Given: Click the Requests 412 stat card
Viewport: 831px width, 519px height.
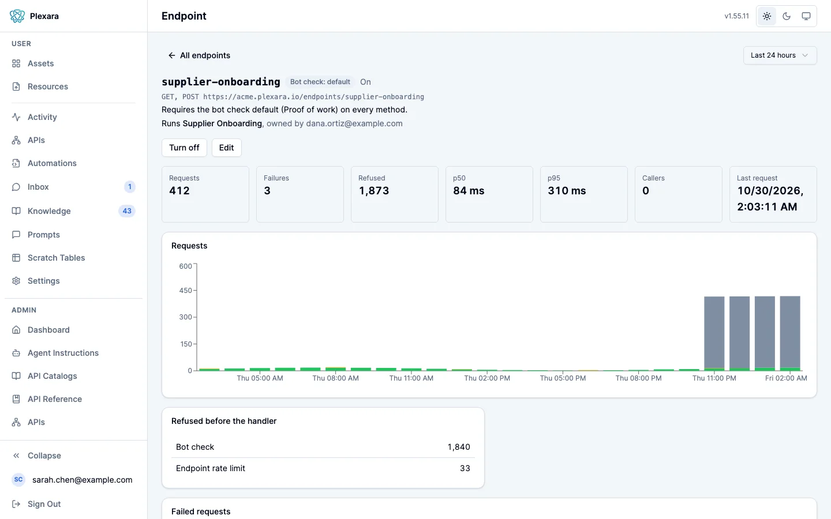Looking at the screenshot, I should point(205,194).
